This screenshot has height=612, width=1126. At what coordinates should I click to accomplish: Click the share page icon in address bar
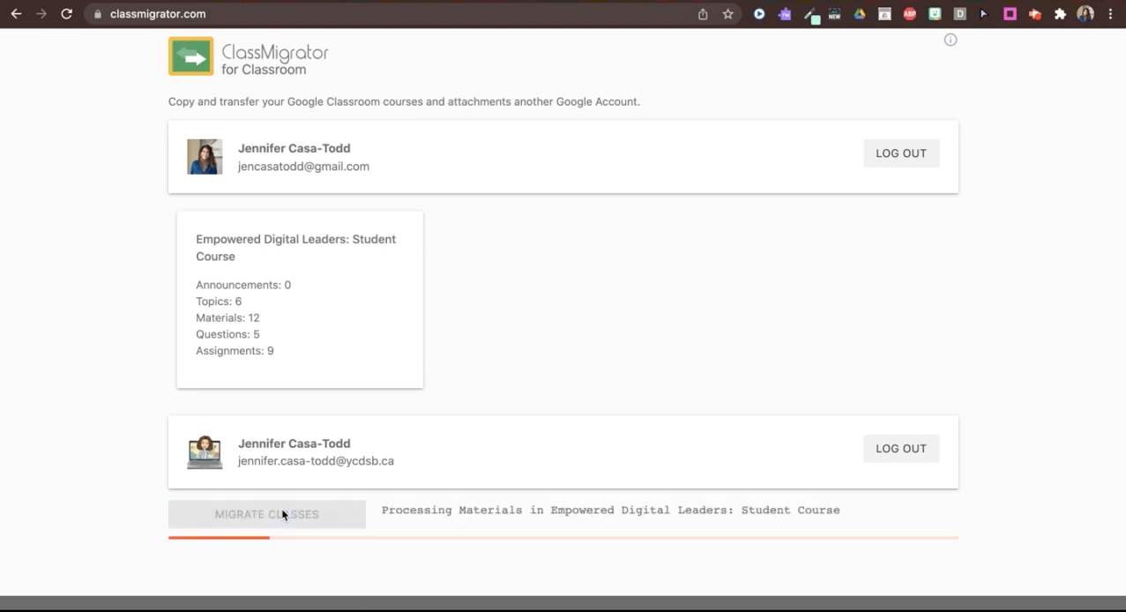click(x=703, y=14)
